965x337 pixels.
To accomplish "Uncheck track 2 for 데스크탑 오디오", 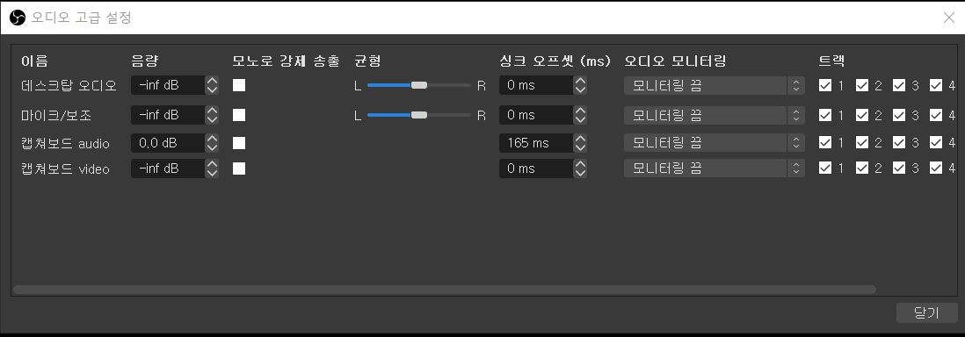I will [x=861, y=85].
